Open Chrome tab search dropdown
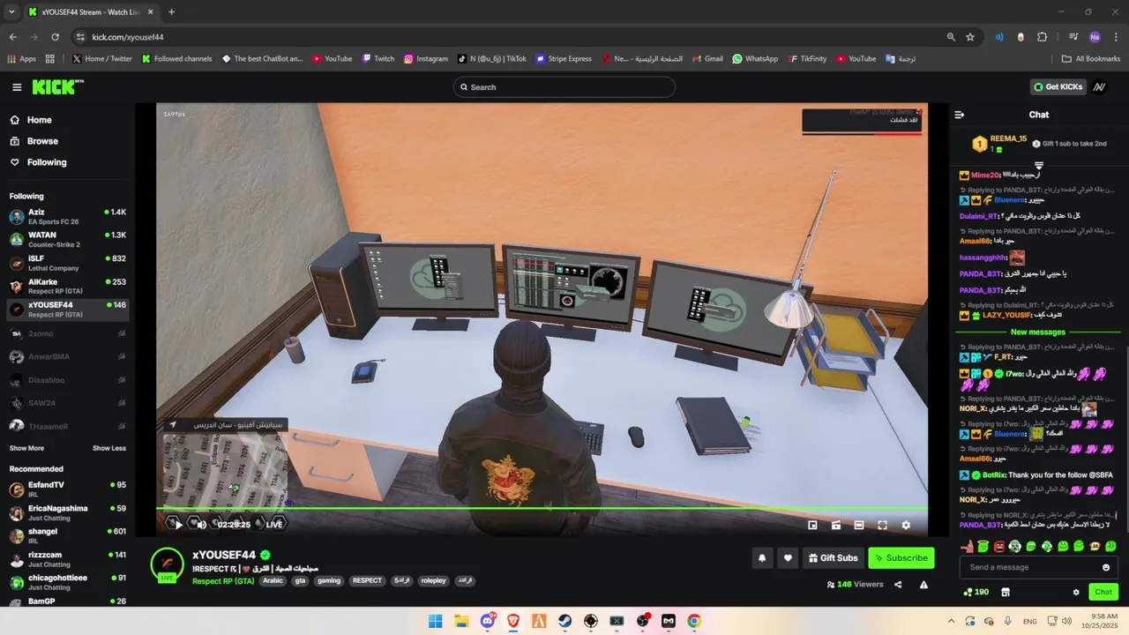 point(11,11)
